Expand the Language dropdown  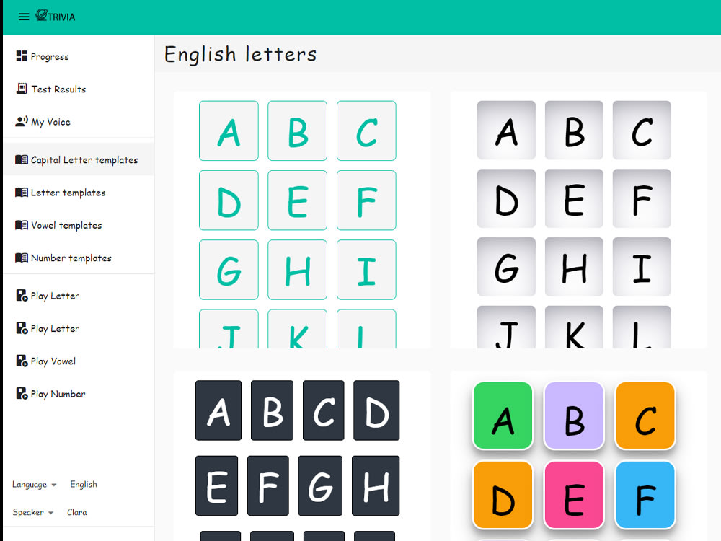(x=35, y=485)
